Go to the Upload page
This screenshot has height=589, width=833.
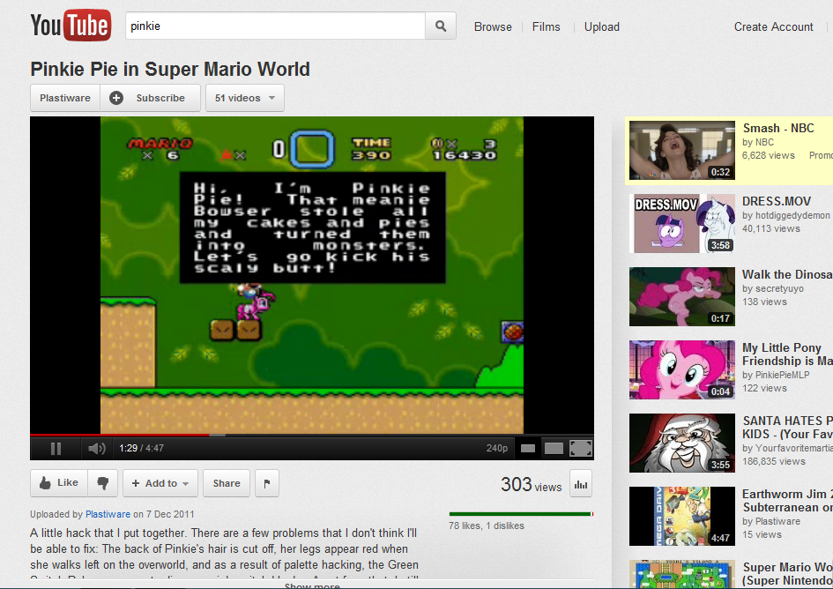(601, 26)
